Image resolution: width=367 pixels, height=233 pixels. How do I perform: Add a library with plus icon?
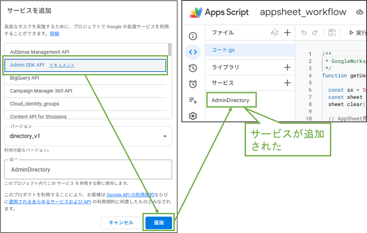[x=287, y=67]
